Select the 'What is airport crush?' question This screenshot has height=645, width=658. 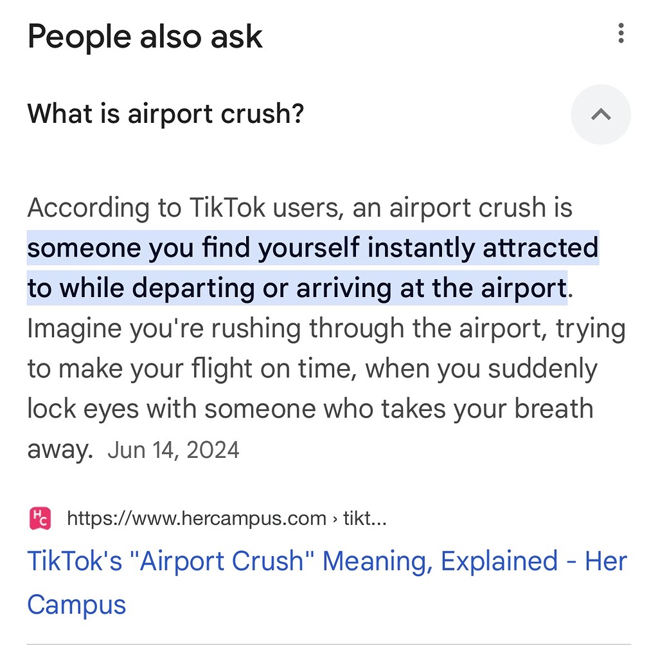pyautogui.click(x=166, y=114)
